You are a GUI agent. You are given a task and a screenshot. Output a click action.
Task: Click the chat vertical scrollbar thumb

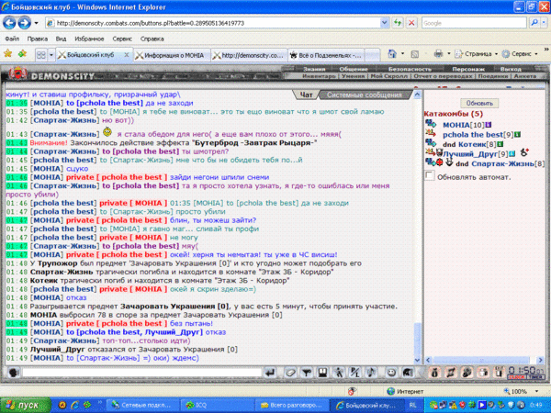tap(418, 338)
